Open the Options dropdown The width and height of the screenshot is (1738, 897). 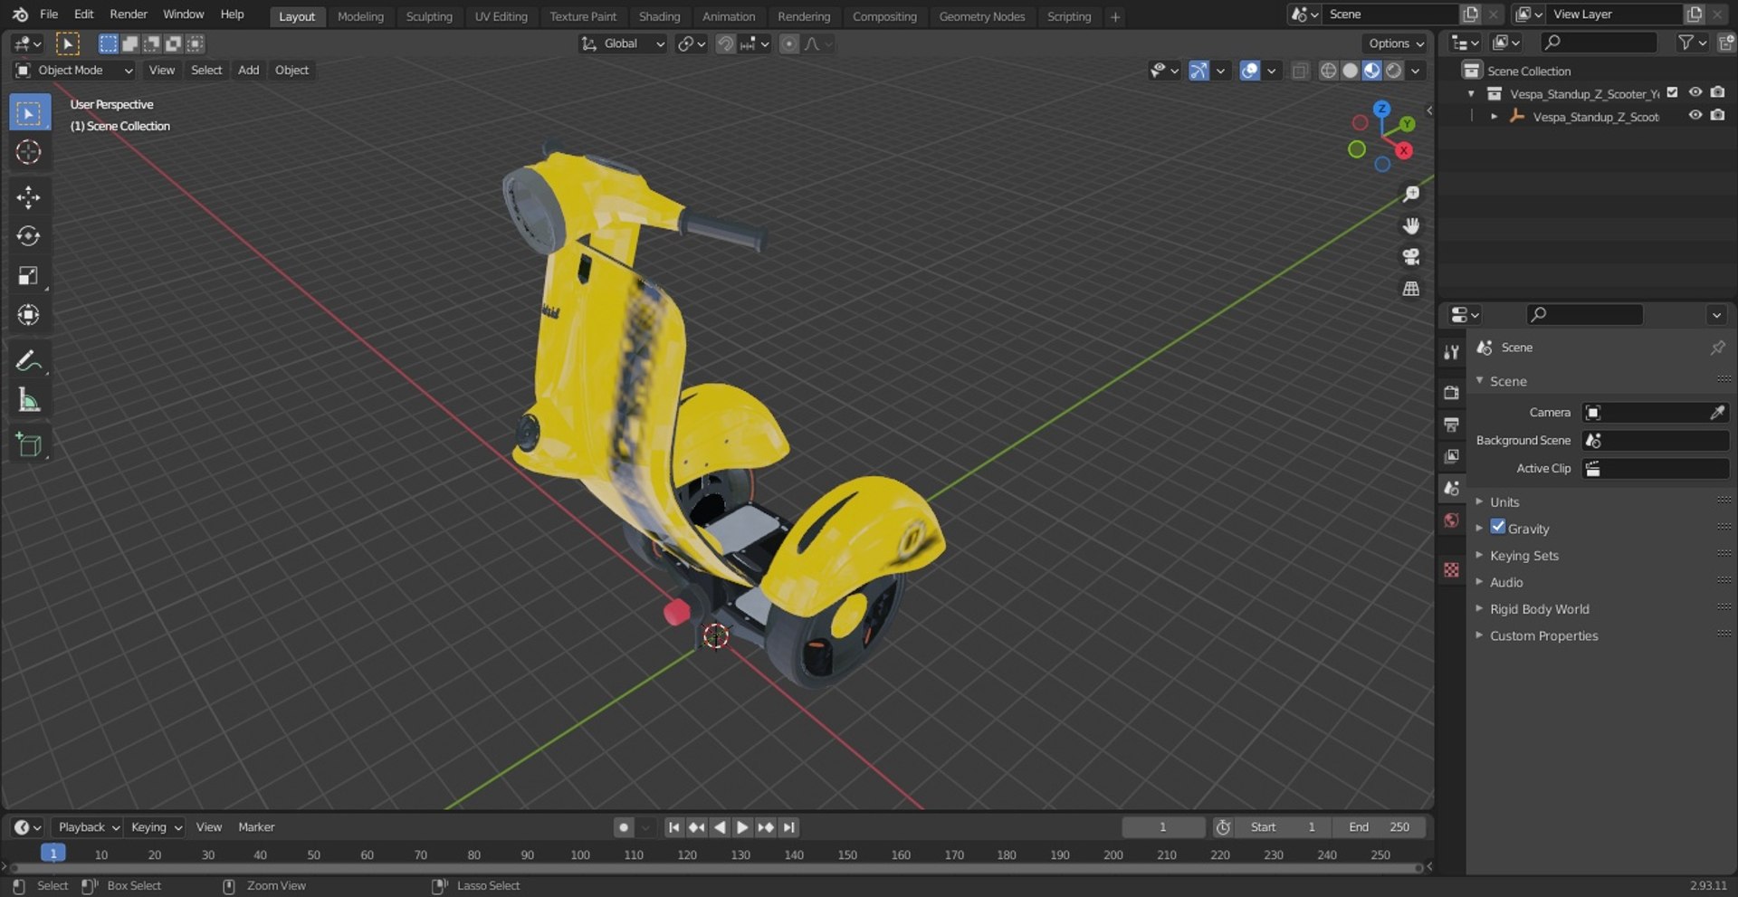[x=1395, y=43]
